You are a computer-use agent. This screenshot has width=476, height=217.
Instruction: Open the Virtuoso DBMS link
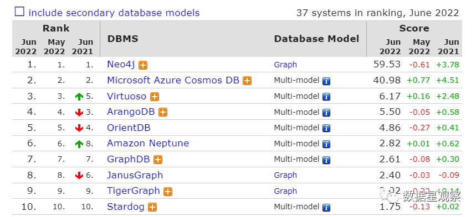[126, 96]
